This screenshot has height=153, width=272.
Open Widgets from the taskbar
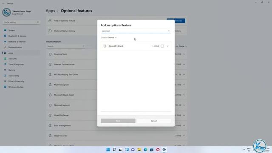point(127,150)
